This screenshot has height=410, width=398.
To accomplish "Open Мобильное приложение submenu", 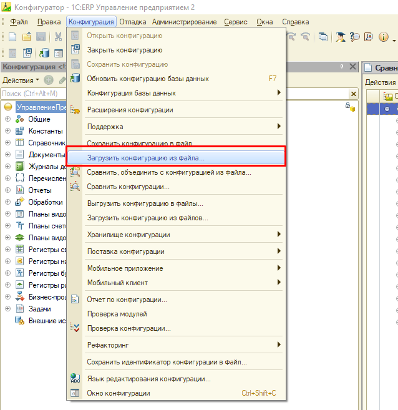I will point(176,268).
